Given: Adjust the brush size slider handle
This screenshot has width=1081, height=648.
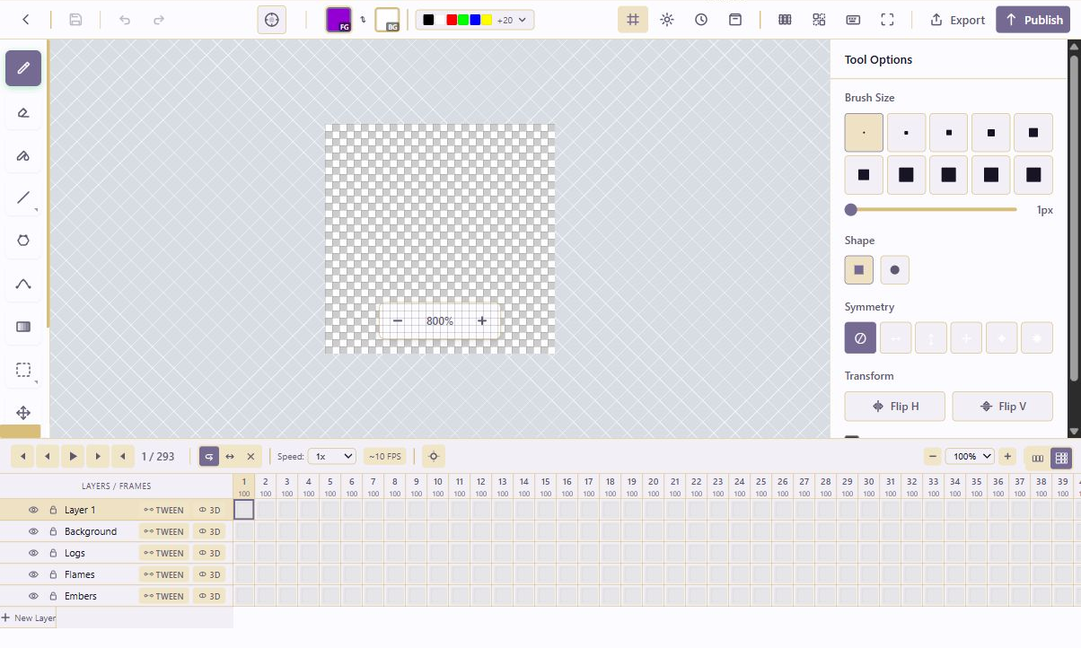Looking at the screenshot, I should click(x=851, y=210).
